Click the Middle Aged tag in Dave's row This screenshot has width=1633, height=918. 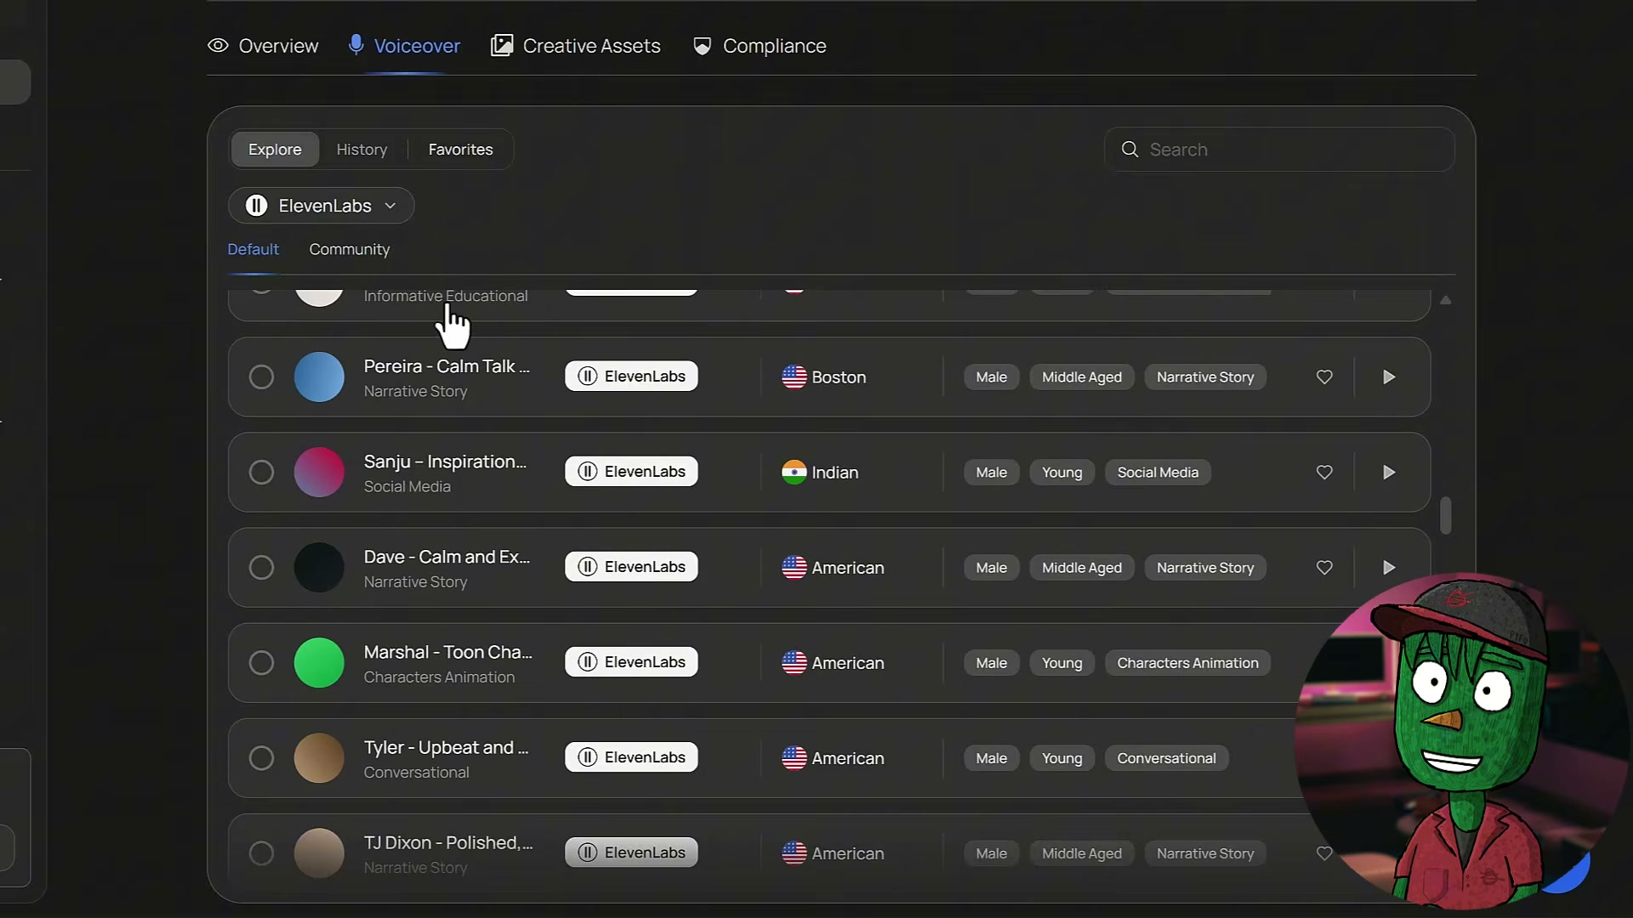point(1082,567)
